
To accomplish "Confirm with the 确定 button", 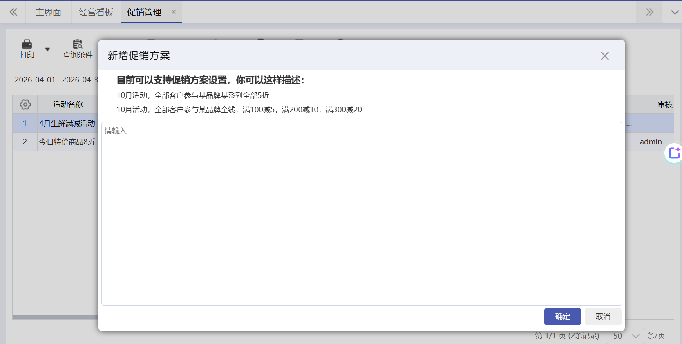I will [562, 317].
